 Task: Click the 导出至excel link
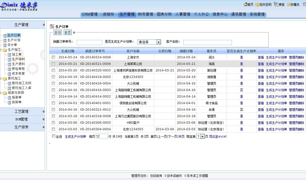coord(218,137)
